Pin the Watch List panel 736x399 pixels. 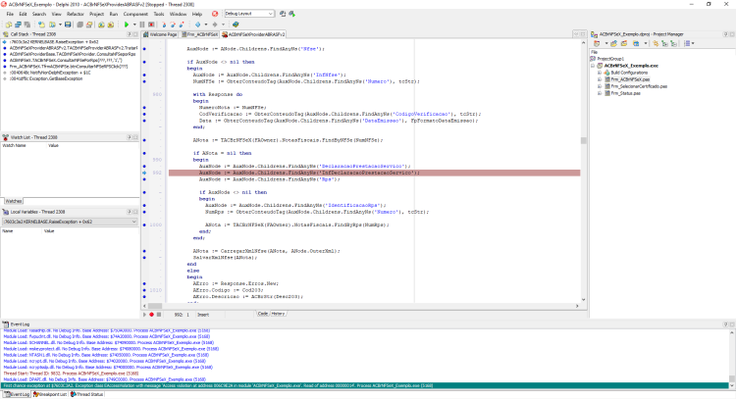[x=129, y=137]
